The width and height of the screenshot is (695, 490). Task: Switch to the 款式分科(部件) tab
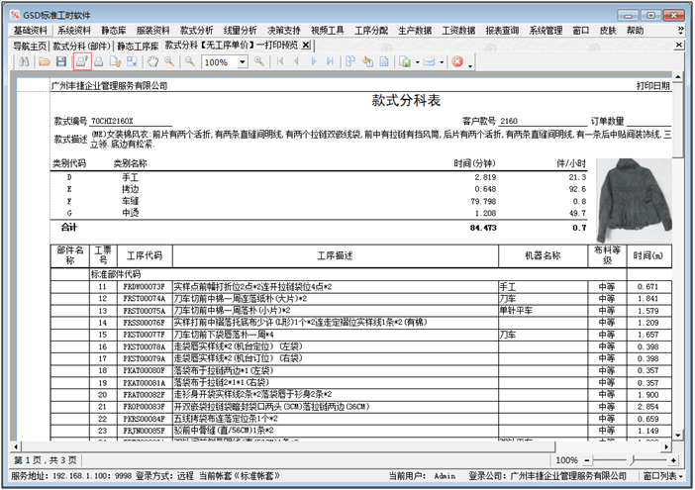click(81, 47)
